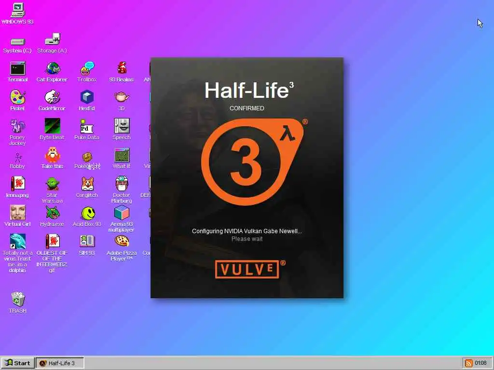Select the Half-Life 3 taskbar item
Image resolution: width=494 pixels, height=370 pixels.
(x=60, y=363)
